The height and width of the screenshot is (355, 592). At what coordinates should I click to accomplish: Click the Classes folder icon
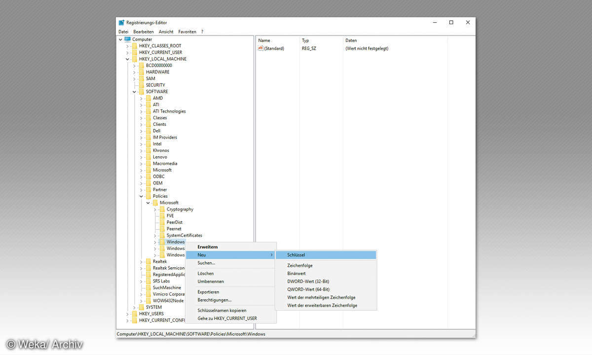[148, 118]
